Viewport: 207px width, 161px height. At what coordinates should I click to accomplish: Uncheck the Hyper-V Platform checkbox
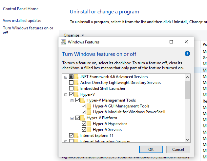coord(77,118)
